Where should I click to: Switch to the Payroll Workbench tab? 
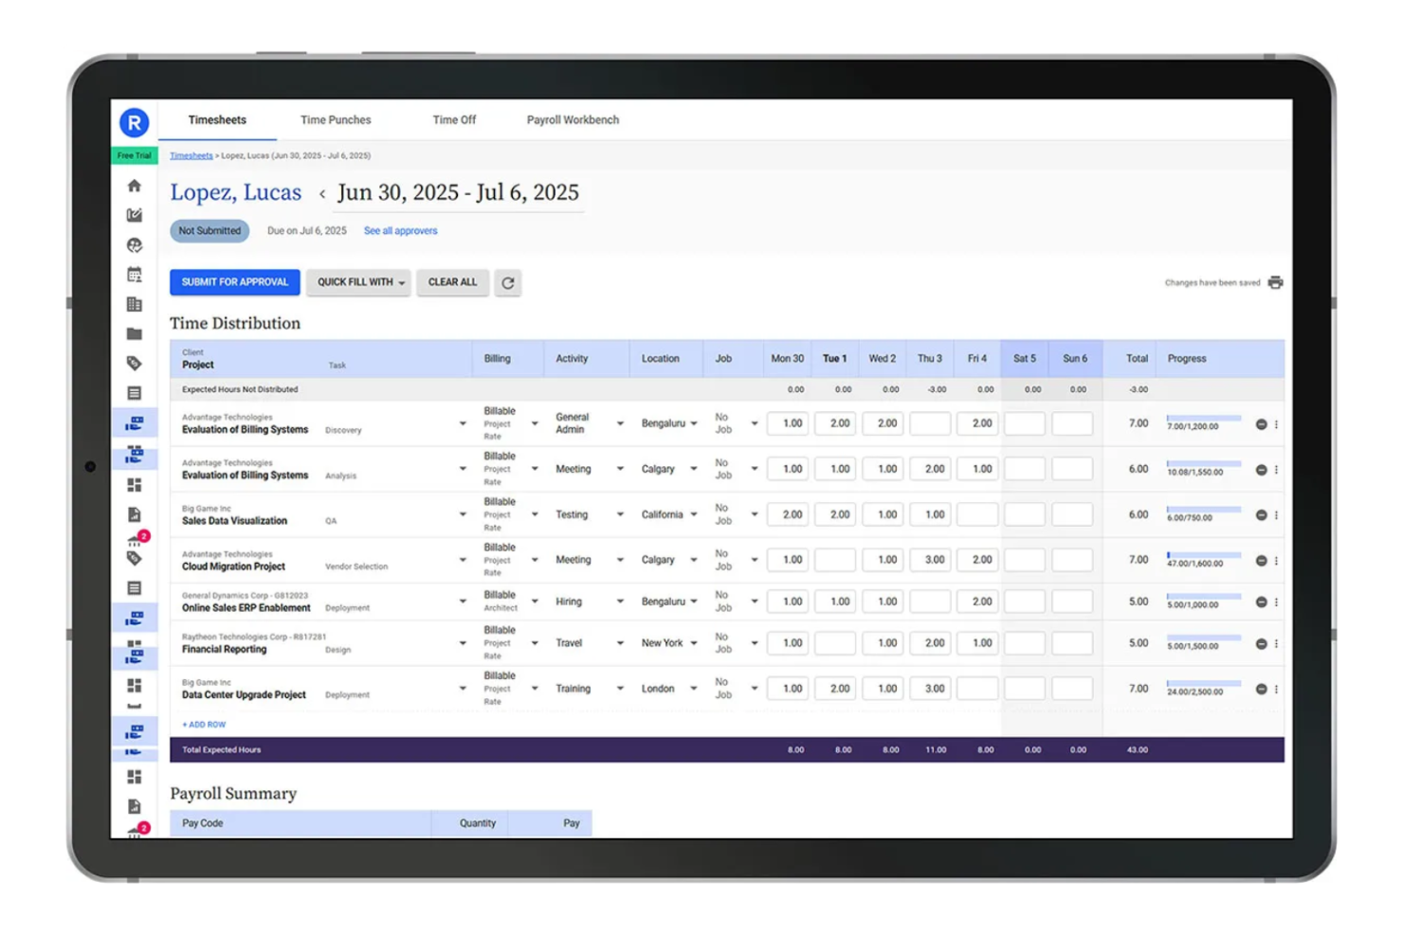tap(573, 120)
